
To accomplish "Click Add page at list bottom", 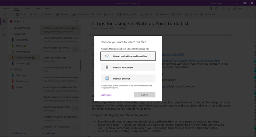I will point(49,133).
